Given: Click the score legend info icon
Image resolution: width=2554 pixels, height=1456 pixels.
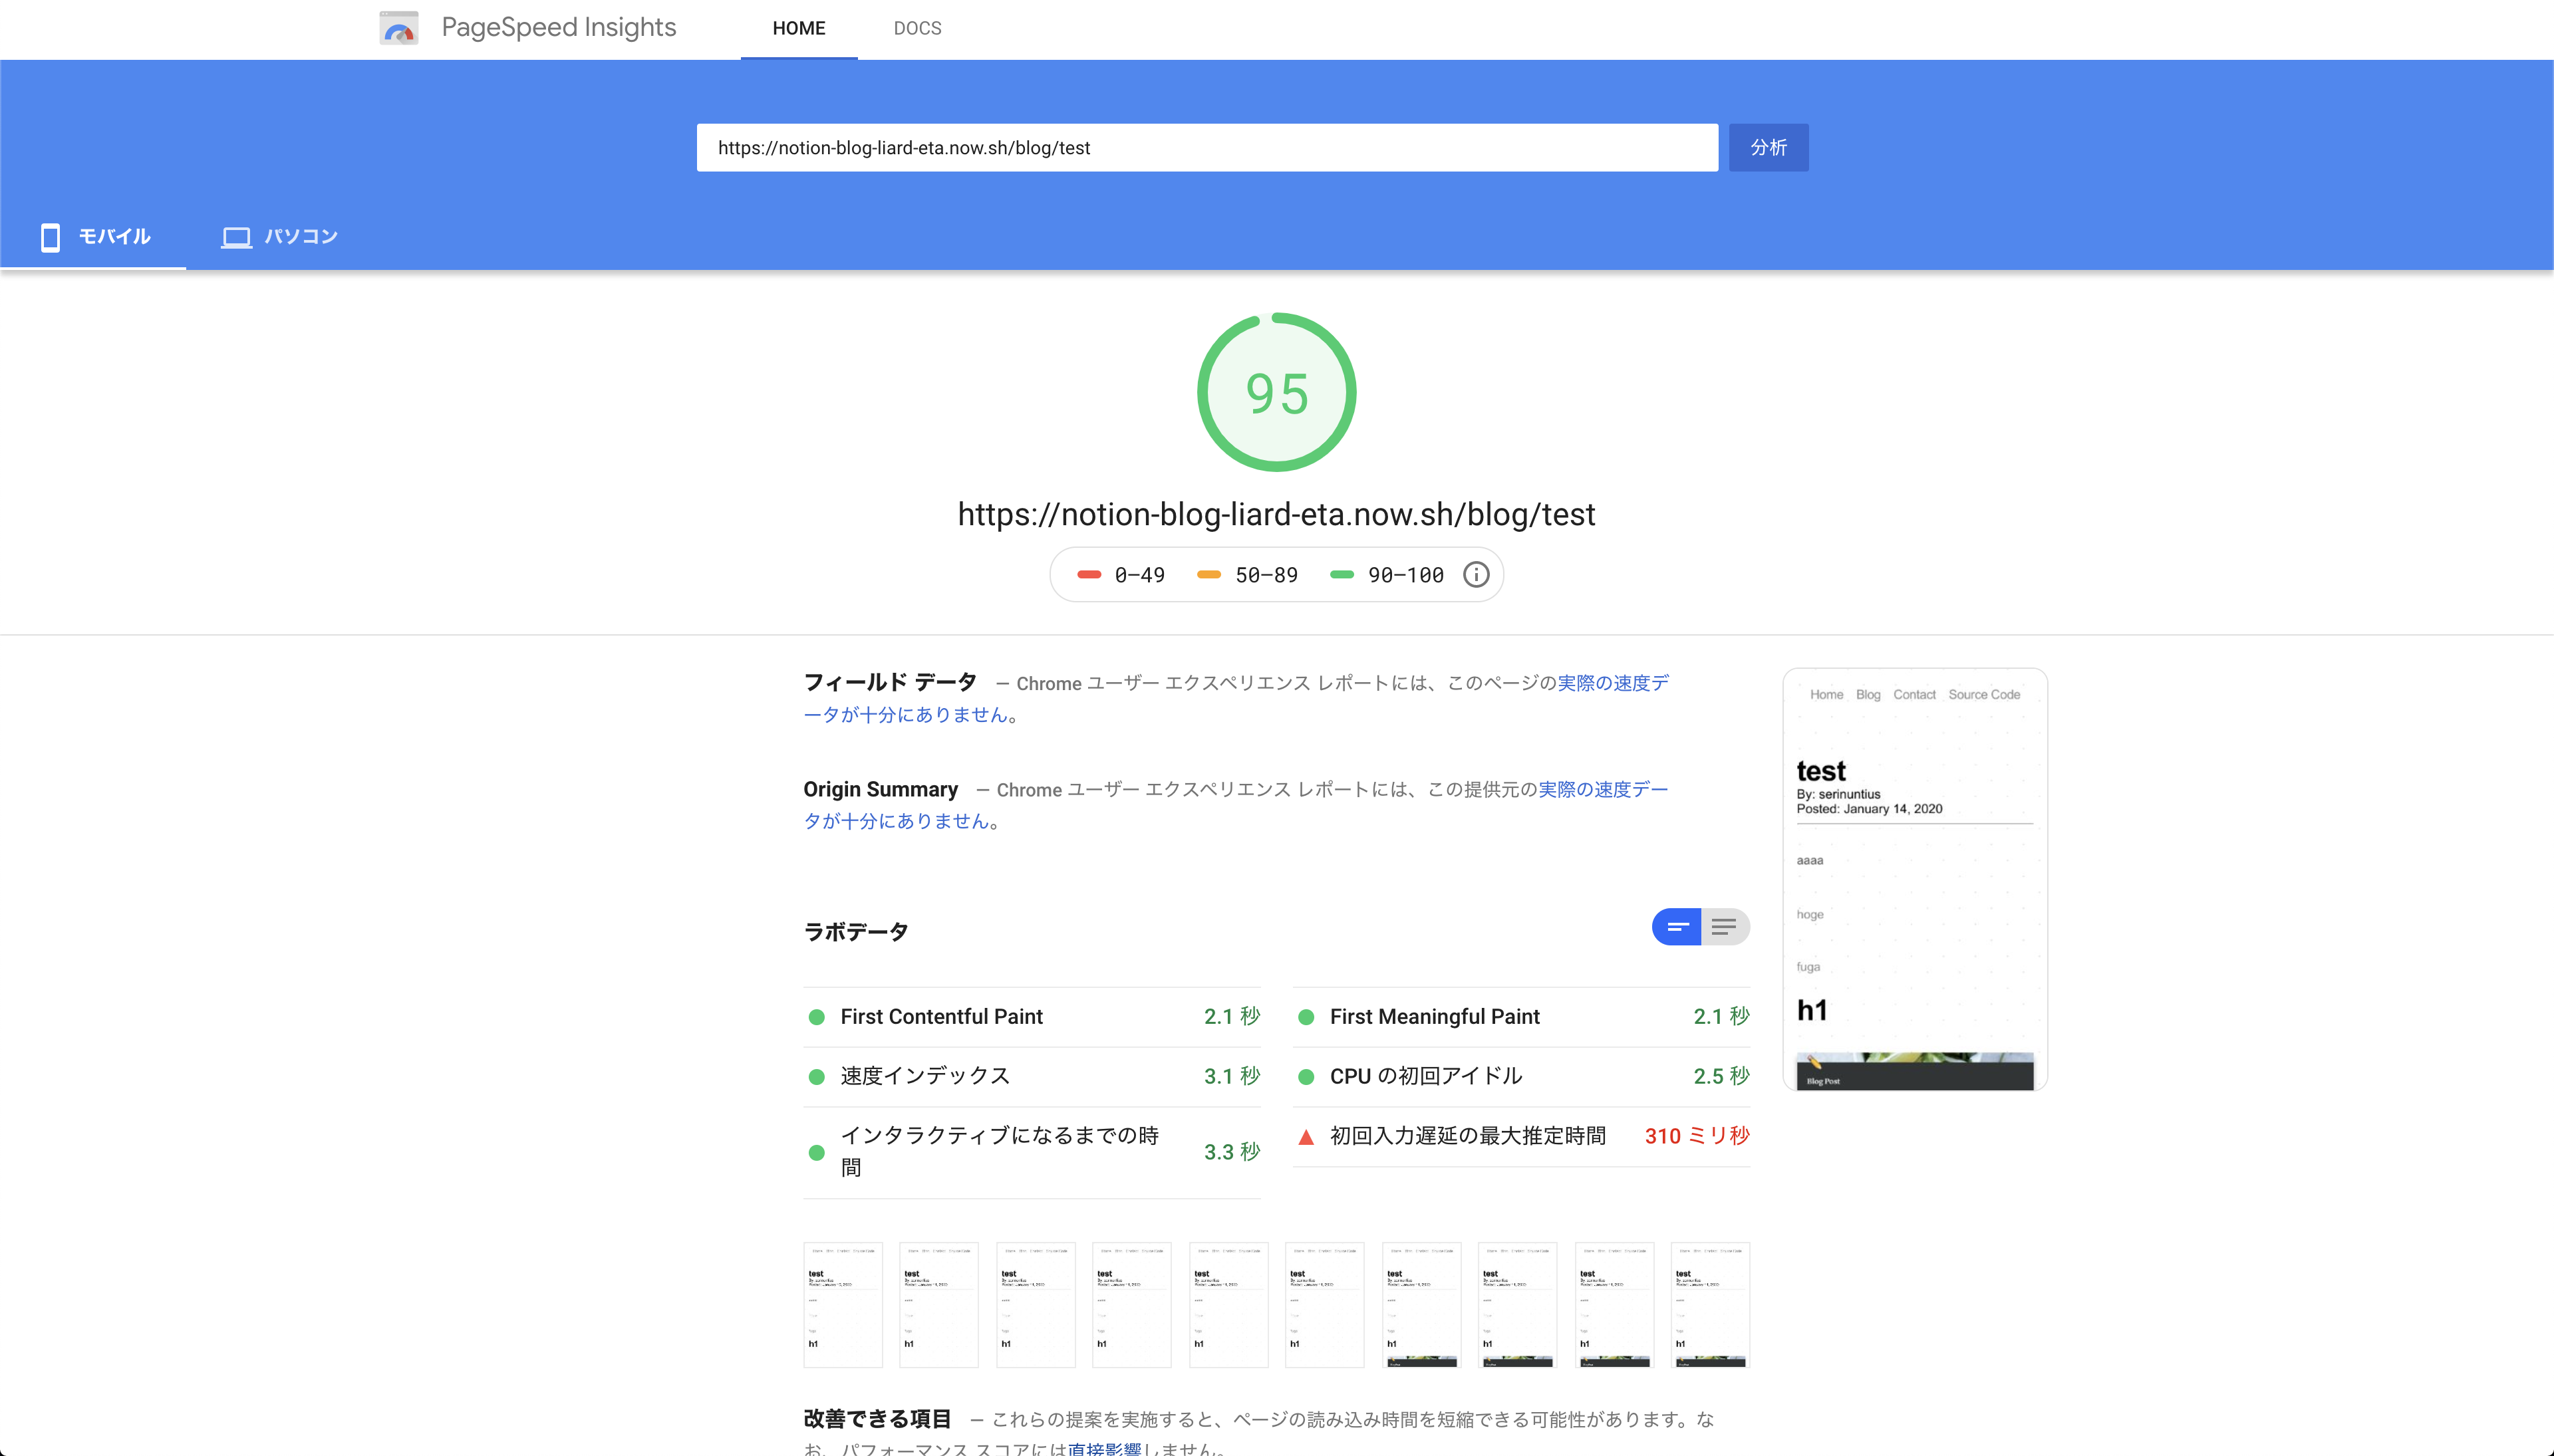Looking at the screenshot, I should 1476,575.
